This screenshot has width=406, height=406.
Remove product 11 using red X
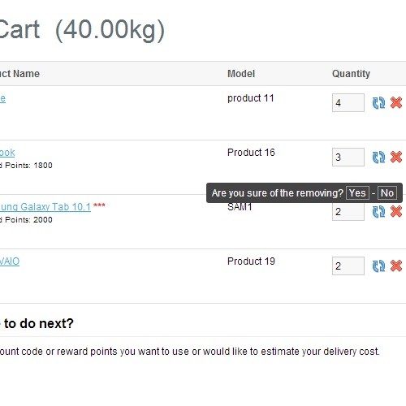click(x=396, y=102)
